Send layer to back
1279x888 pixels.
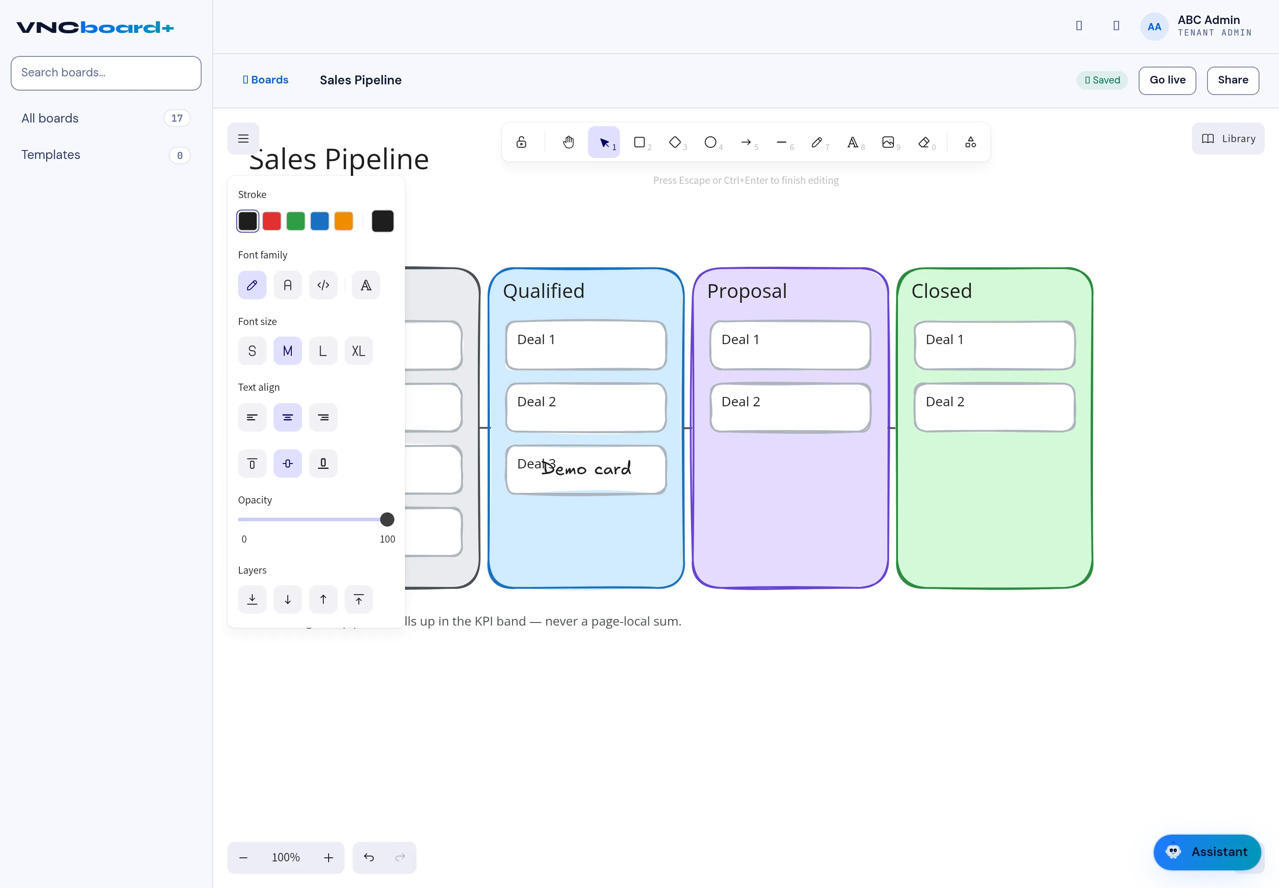point(252,599)
